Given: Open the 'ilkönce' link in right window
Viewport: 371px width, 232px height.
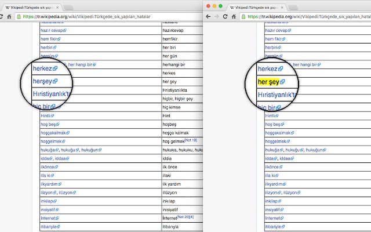Looking at the screenshot, I should (x=272, y=167).
